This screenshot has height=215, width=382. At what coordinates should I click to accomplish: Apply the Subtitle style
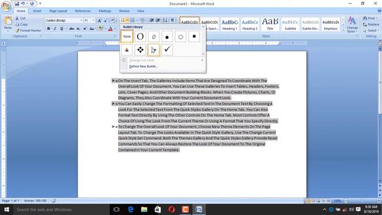click(x=291, y=24)
